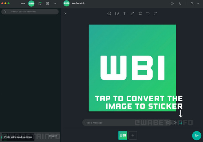
Task: Toggle view once option for photo
Action: tap(175, 122)
